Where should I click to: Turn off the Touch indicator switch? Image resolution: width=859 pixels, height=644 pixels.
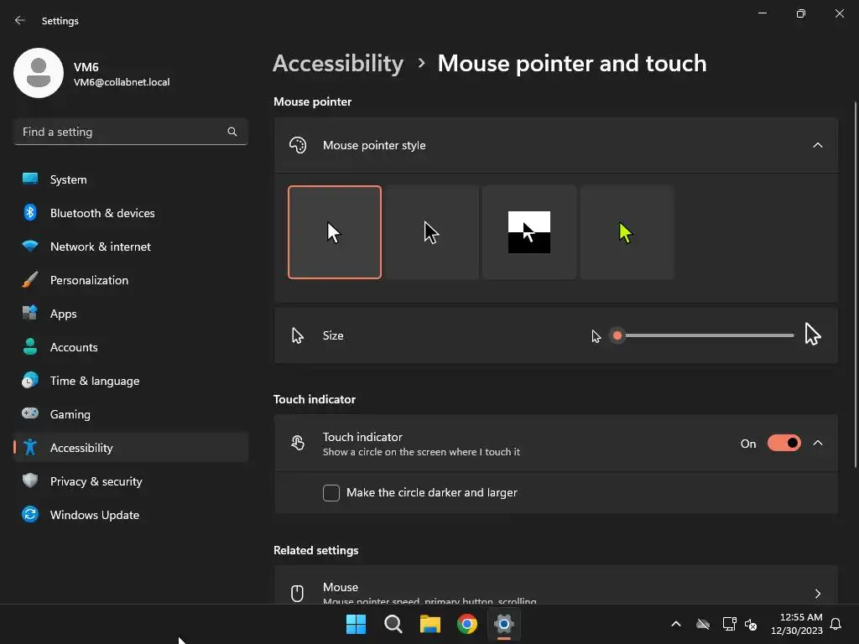click(x=784, y=443)
